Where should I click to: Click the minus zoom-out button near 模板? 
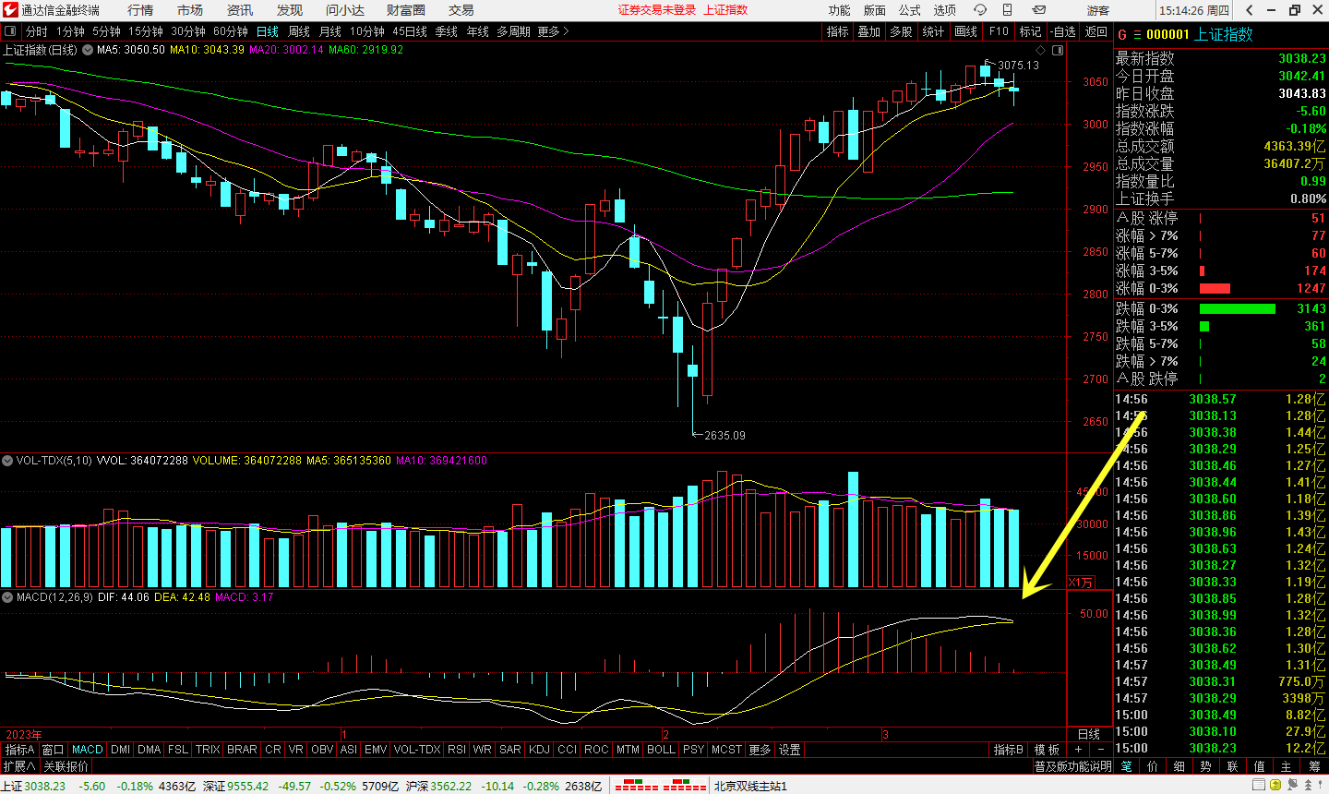click(1100, 750)
